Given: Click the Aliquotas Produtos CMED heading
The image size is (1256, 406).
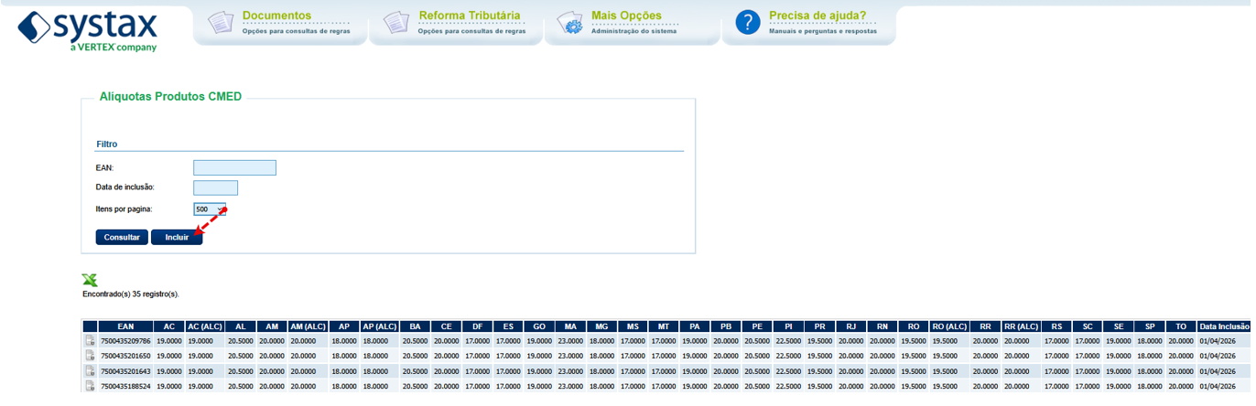Looking at the screenshot, I should [x=170, y=96].
